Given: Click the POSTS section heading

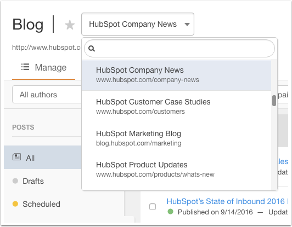Looking at the screenshot, I should point(23,127).
